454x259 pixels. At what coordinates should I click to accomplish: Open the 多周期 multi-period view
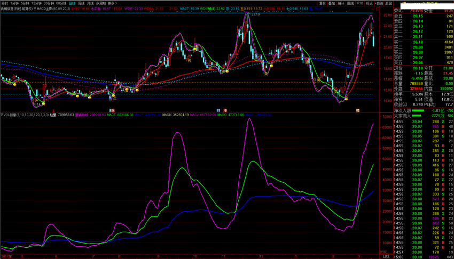[x=101, y=3]
